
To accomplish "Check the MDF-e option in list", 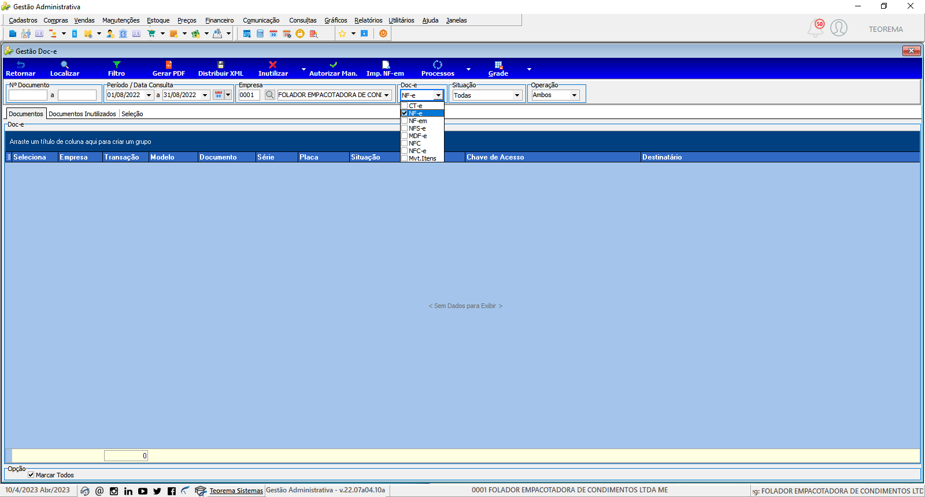I will 405,136.
